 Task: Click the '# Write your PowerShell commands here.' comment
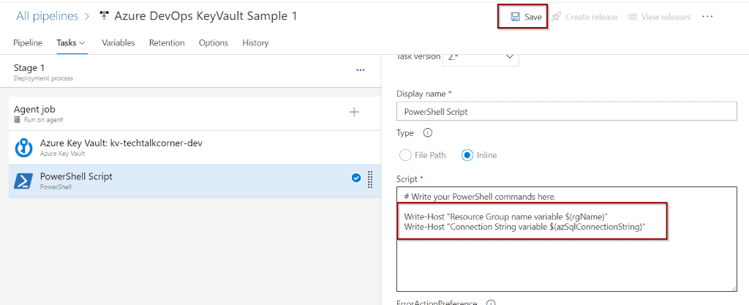point(480,197)
